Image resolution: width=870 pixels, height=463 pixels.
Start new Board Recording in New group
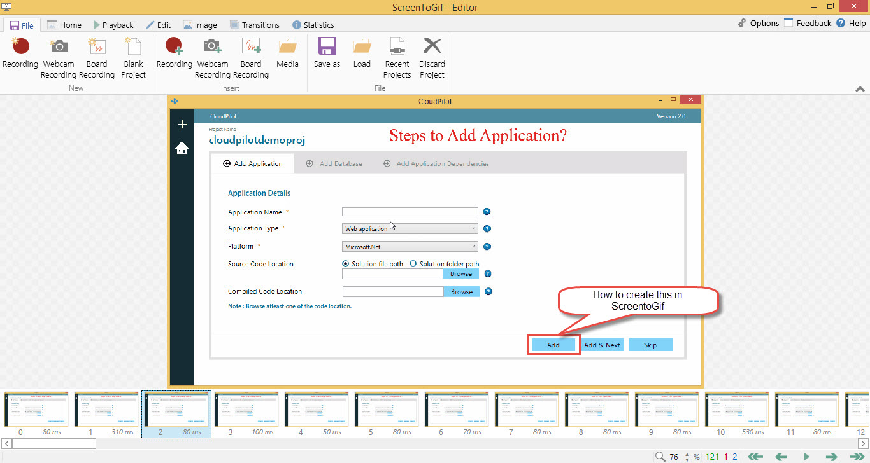click(97, 57)
